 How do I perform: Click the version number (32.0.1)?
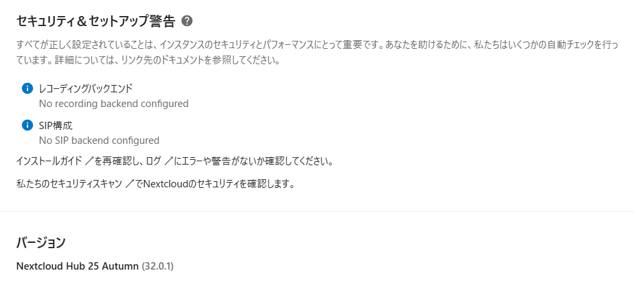157,266
